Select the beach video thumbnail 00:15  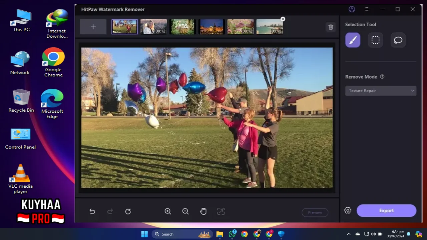[270, 27]
